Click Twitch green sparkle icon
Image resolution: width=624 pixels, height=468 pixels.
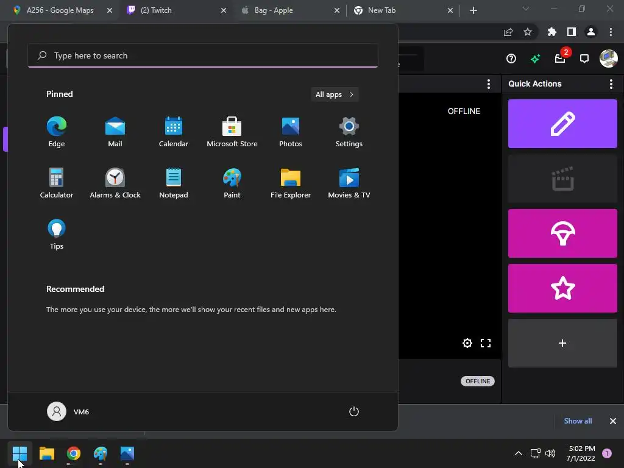pos(535,59)
